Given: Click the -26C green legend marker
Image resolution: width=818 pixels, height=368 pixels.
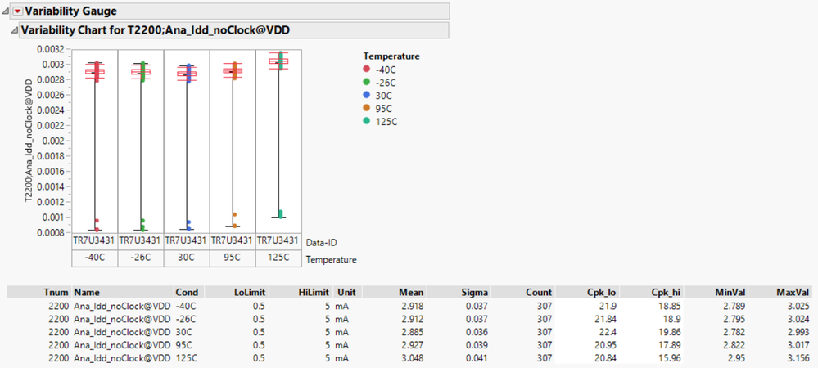Looking at the screenshot, I should point(366,82).
